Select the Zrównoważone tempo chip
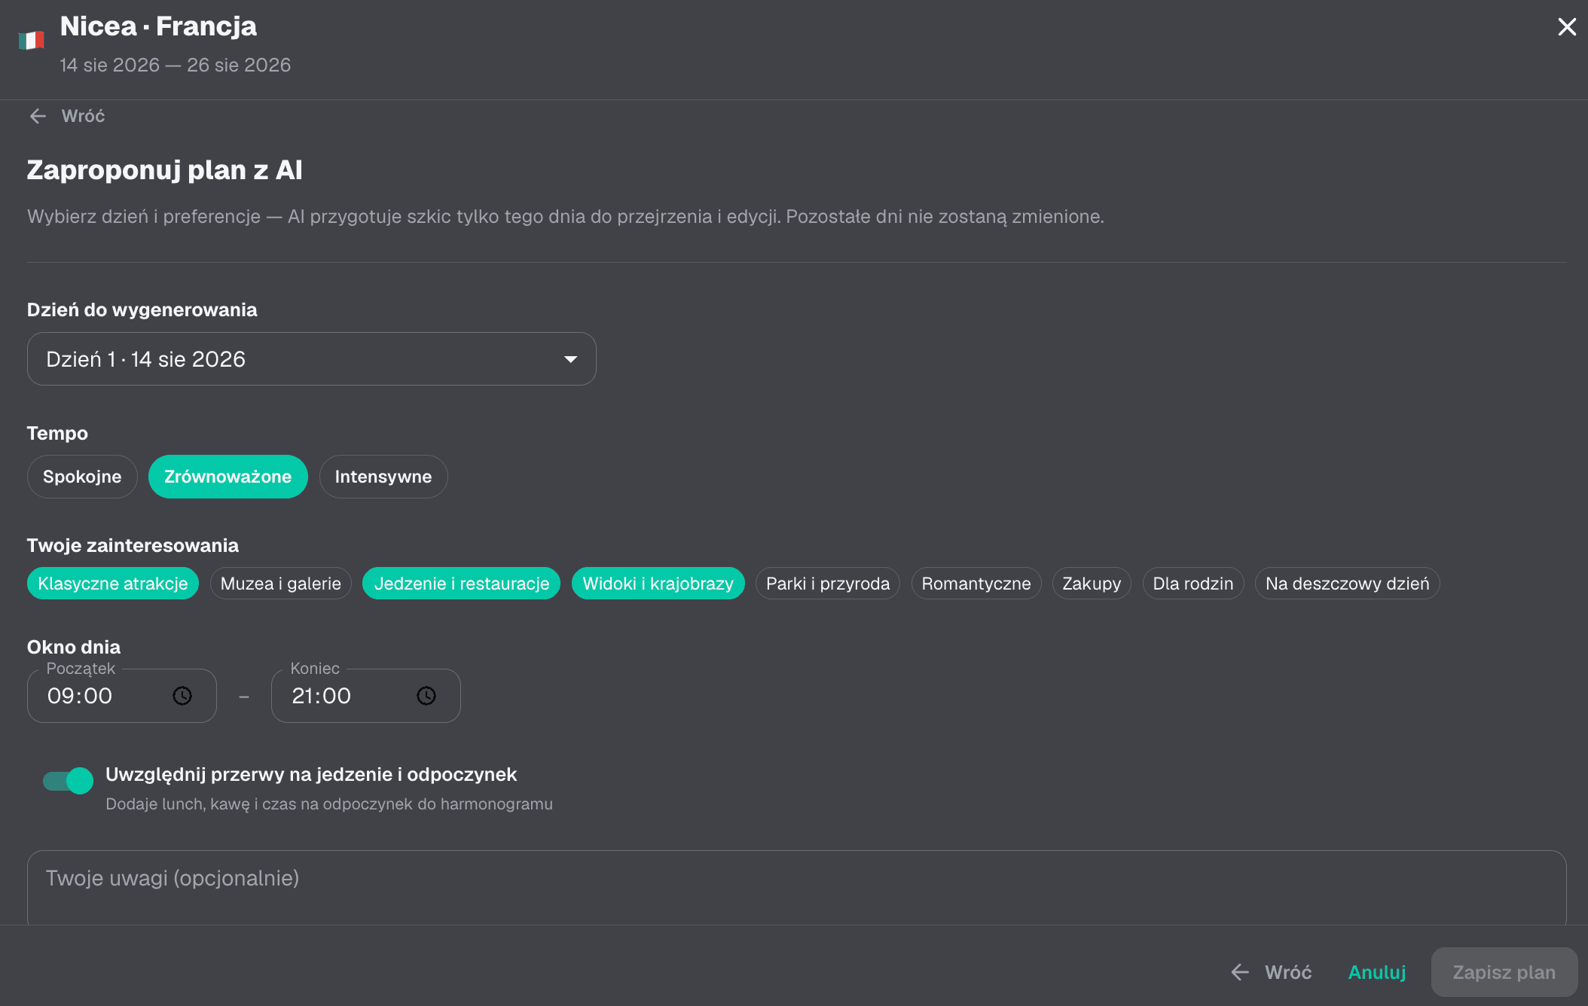The image size is (1588, 1006). [x=228, y=477]
